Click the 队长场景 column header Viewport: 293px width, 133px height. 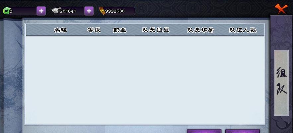(x=200, y=30)
